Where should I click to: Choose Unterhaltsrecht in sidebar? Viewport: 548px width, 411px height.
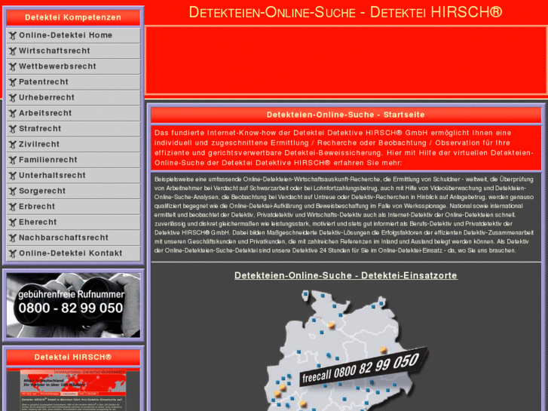(x=73, y=176)
